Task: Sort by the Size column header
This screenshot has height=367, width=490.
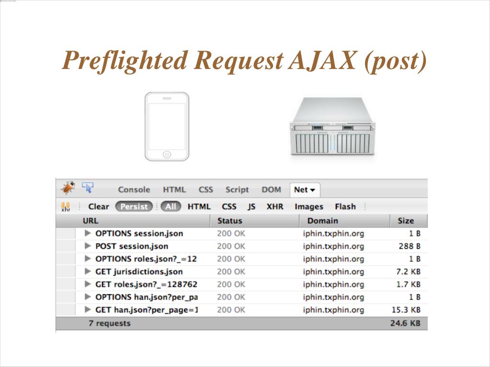Action: [409, 221]
